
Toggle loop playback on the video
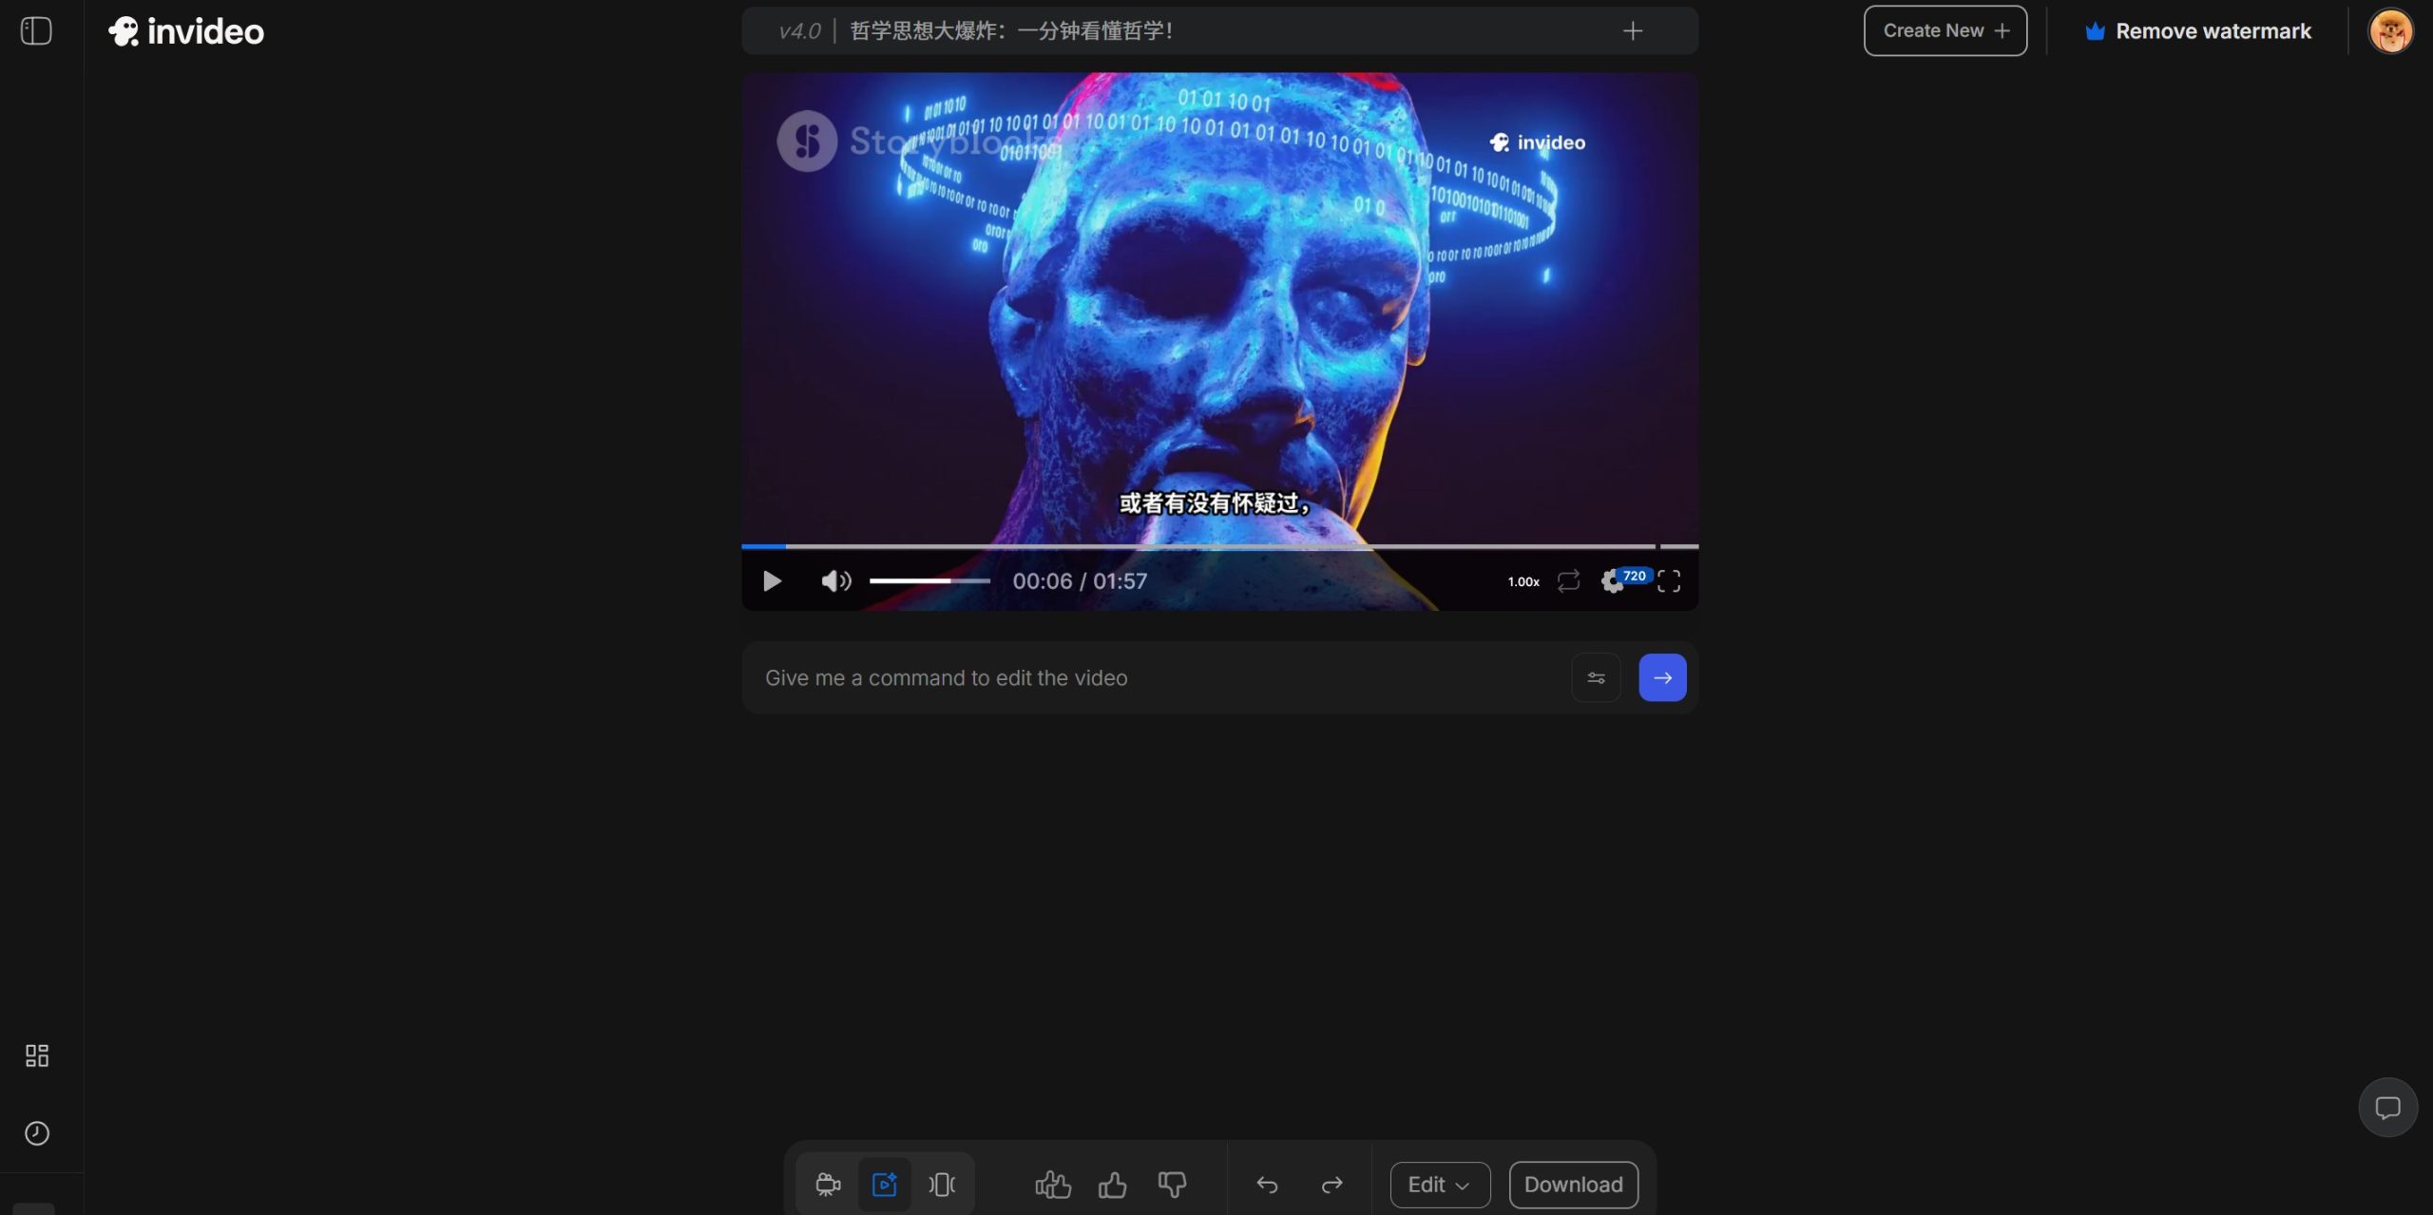[1568, 580]
